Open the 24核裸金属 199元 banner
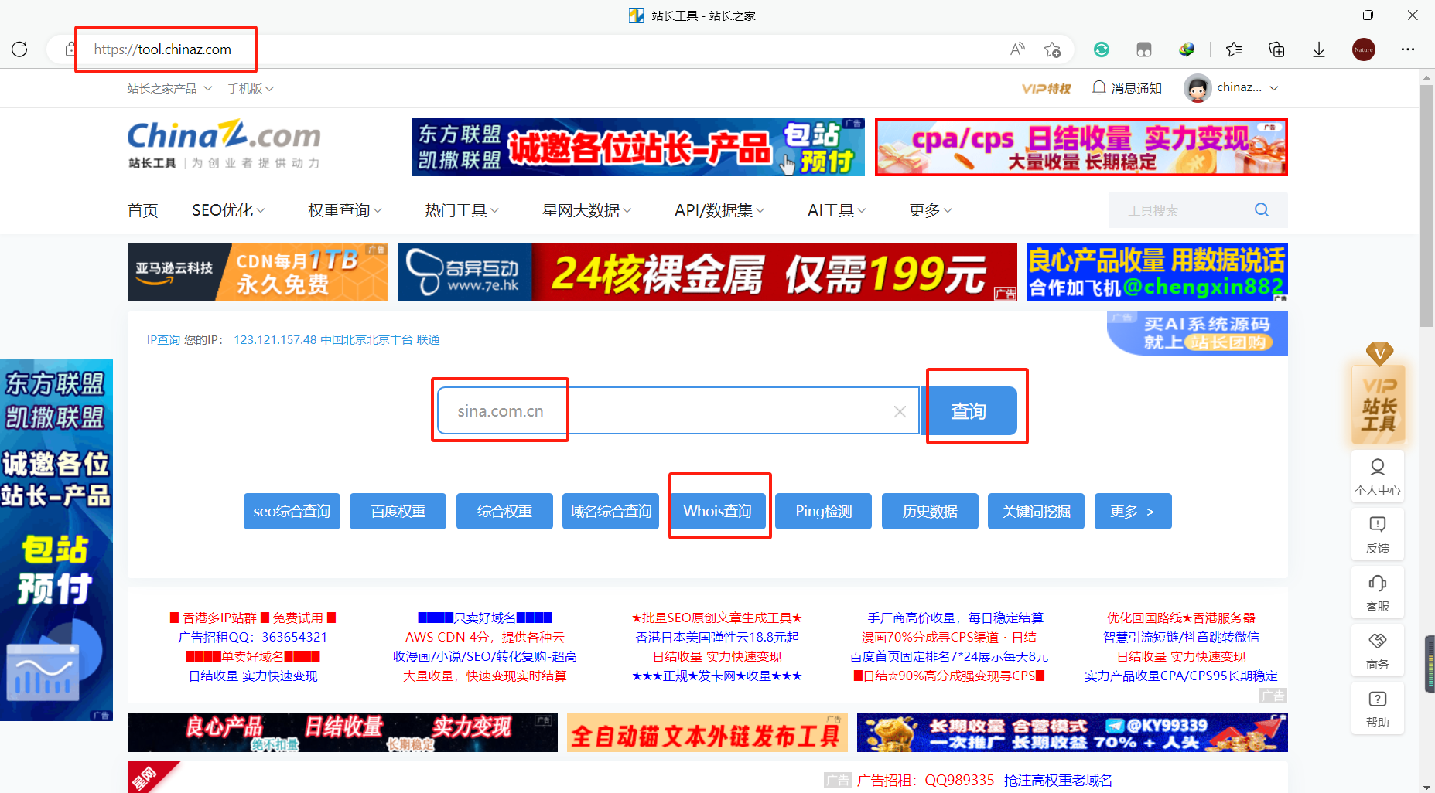Viewport: 1435px width, 793px height. 708,273
